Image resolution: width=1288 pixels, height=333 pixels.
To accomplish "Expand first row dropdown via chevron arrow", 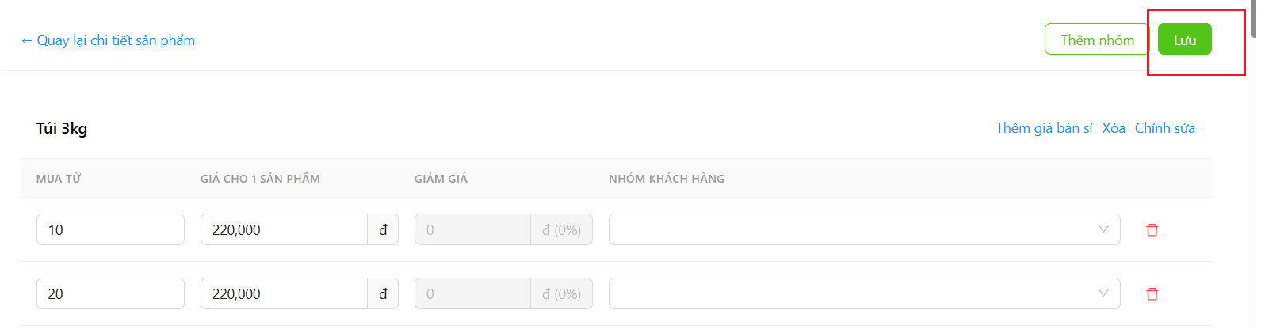I will 1103,229.
